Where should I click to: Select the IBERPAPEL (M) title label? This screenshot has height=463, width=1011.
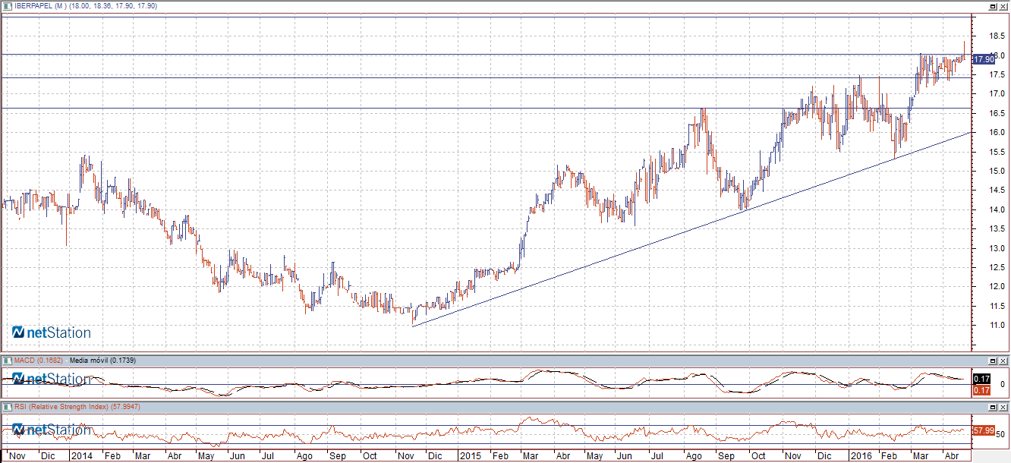tap(39, 6)
